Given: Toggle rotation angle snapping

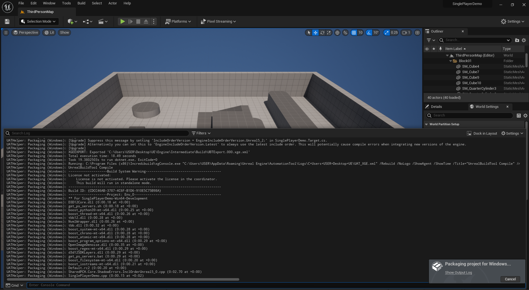Looking at the screenshot, I should [369, 33].
